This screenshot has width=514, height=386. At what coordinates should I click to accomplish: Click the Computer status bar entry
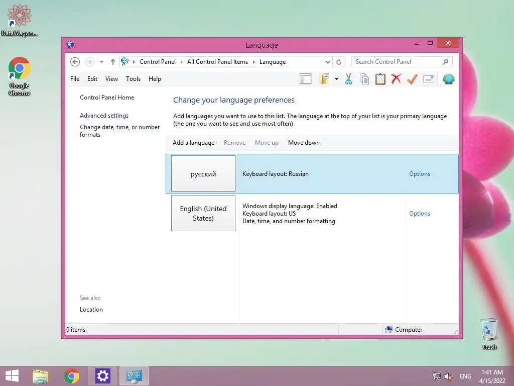[404, 330]
